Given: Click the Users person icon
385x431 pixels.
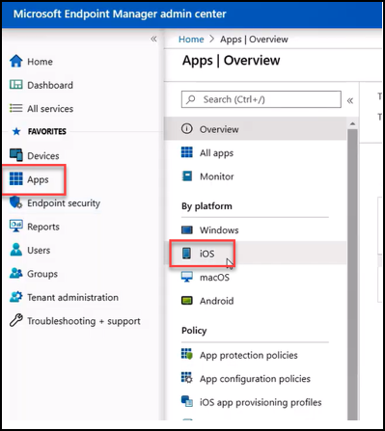Looking at the screenshot, I should click(x=16, y=250).
